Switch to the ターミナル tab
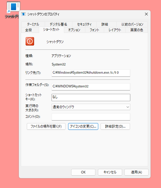 click(33, 24)
